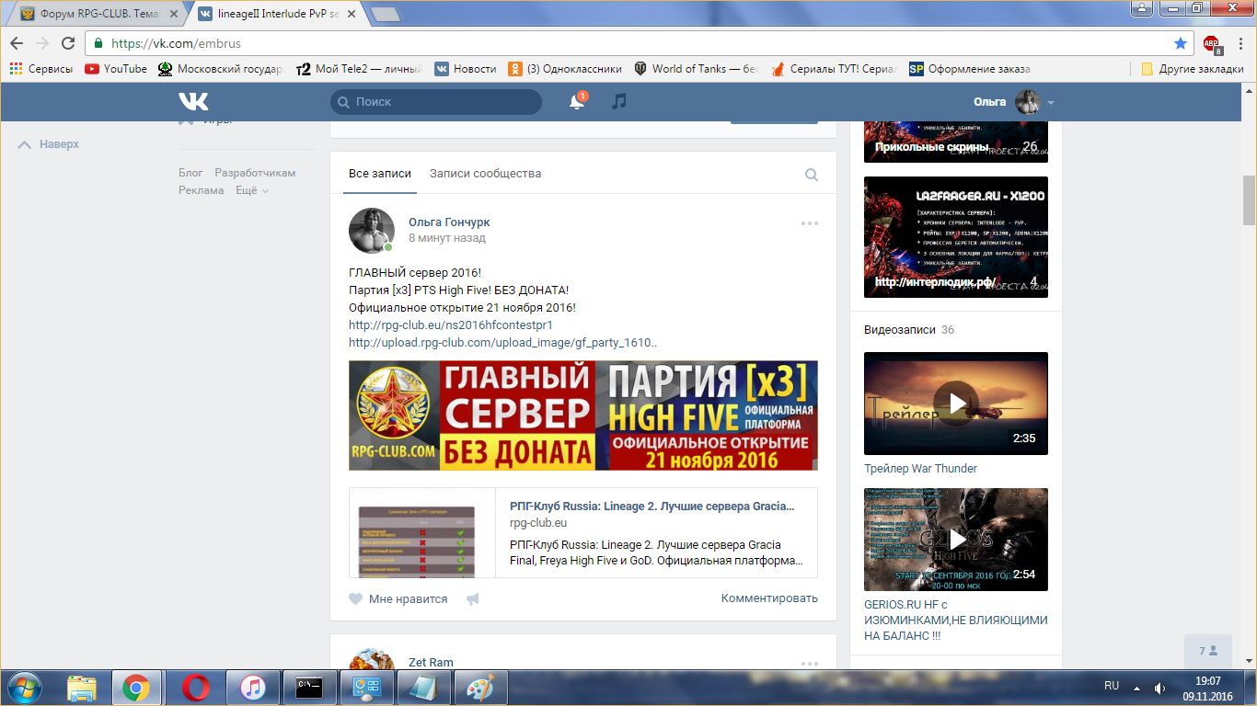Open the rpg-club.eu/ns2016hfcontestpr1 link
Image resolution: width=1257 pixels, height=706 pixels.
pyautogui.click(x=451, y=325)
